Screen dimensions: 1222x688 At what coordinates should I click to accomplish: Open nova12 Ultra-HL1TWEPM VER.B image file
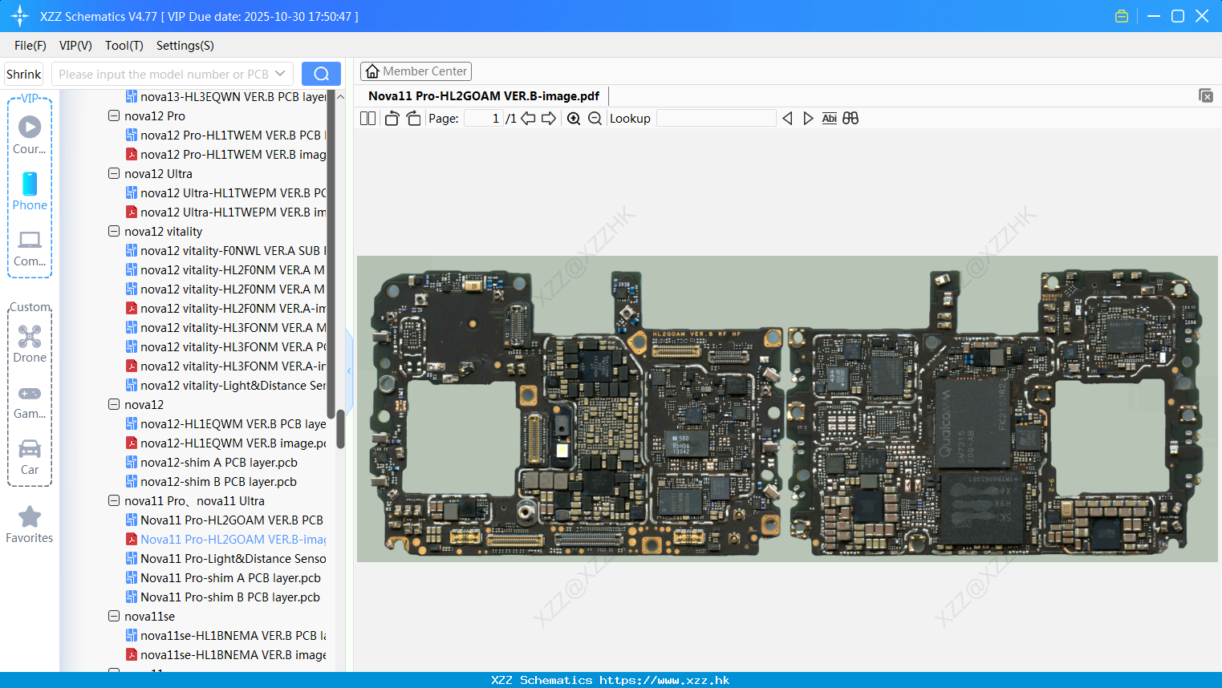pos(225,212)
